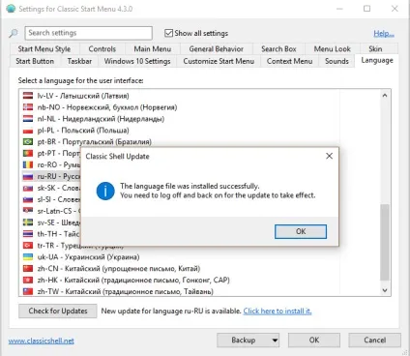Click the Ukrainian flag icon for uk-UA

[28, 257]
